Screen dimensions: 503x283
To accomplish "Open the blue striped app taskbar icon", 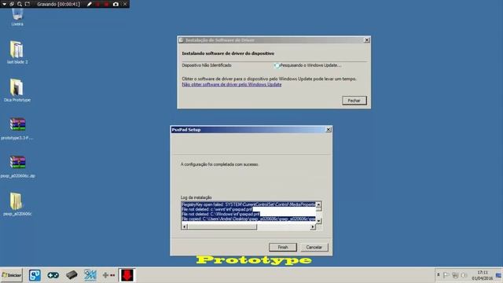I will (90, 275).
